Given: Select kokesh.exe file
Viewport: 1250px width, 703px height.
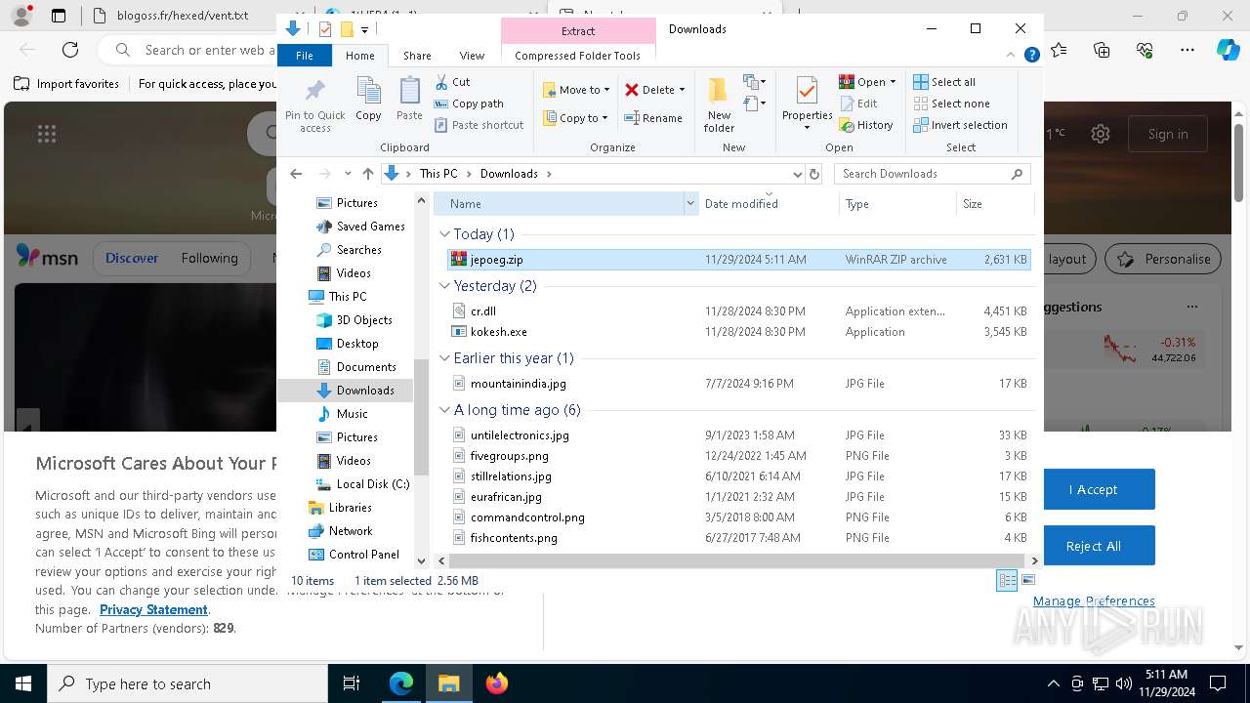Looking at the screenshot, I should coord(738,332).
